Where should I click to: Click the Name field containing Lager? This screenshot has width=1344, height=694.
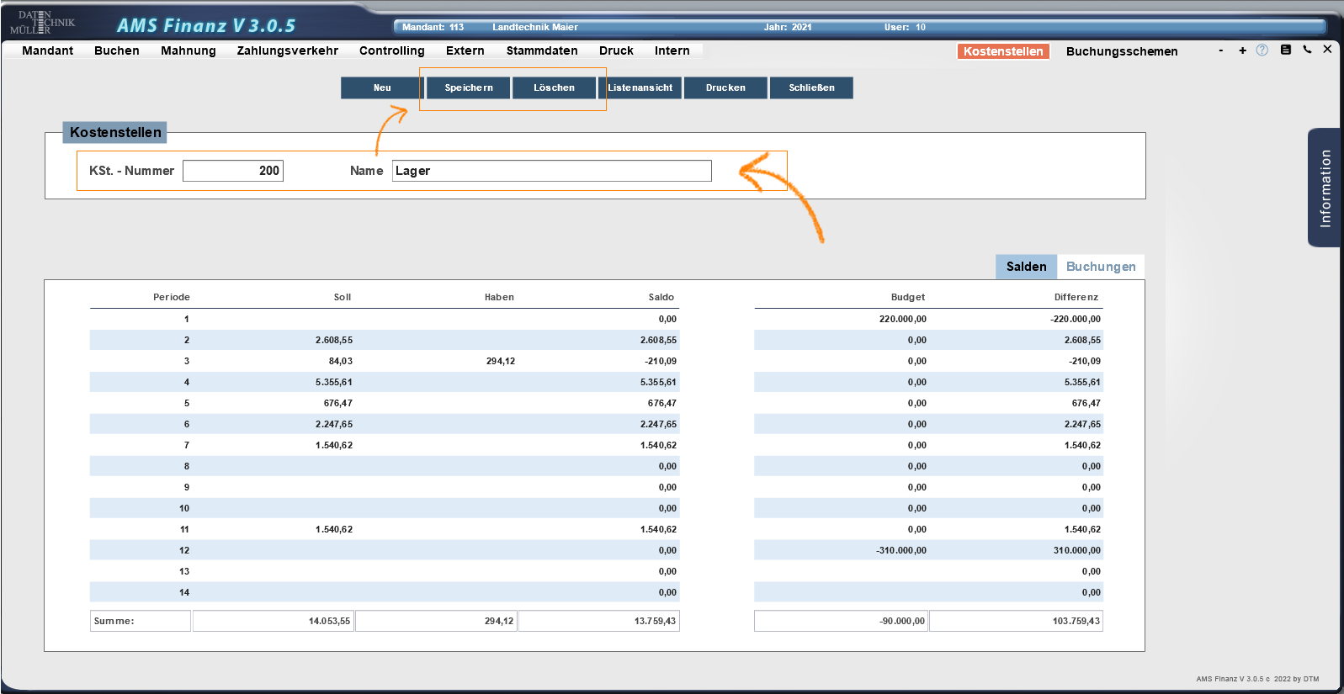551,171
